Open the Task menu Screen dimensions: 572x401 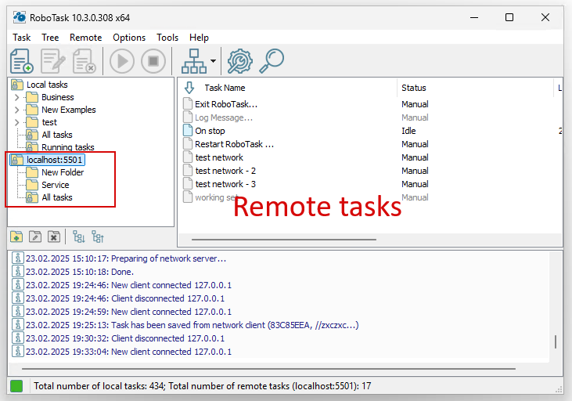coord(22,38)
